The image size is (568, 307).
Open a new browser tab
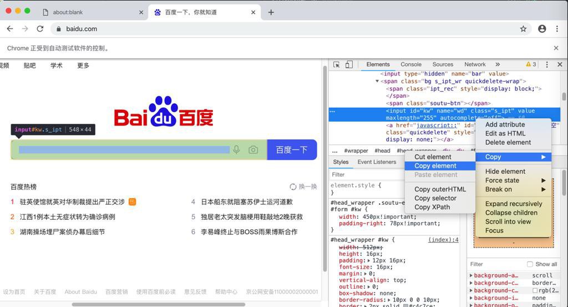tap(271, 12)
